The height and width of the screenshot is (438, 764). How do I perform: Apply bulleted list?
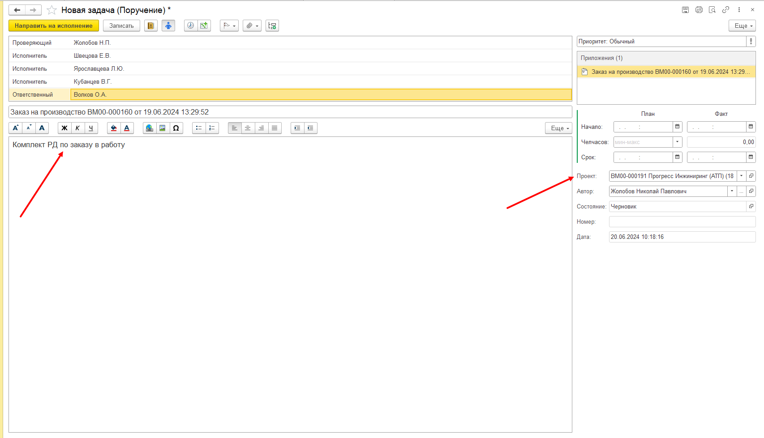point(199,128)
